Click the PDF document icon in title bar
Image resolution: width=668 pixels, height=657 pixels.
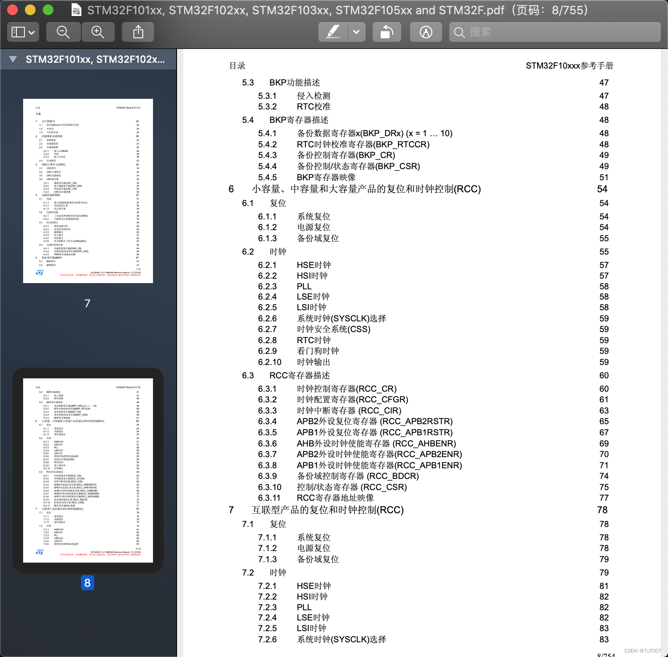click(76, 9)
